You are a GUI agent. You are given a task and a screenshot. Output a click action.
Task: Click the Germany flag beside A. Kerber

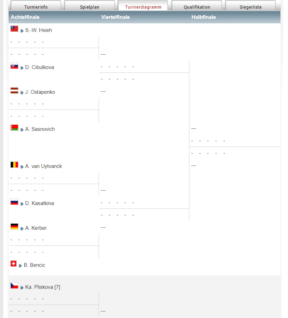[14, 227]
